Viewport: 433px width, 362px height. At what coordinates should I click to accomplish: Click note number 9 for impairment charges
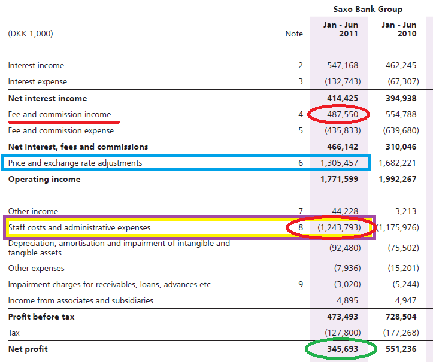click(x=301, y=284)
